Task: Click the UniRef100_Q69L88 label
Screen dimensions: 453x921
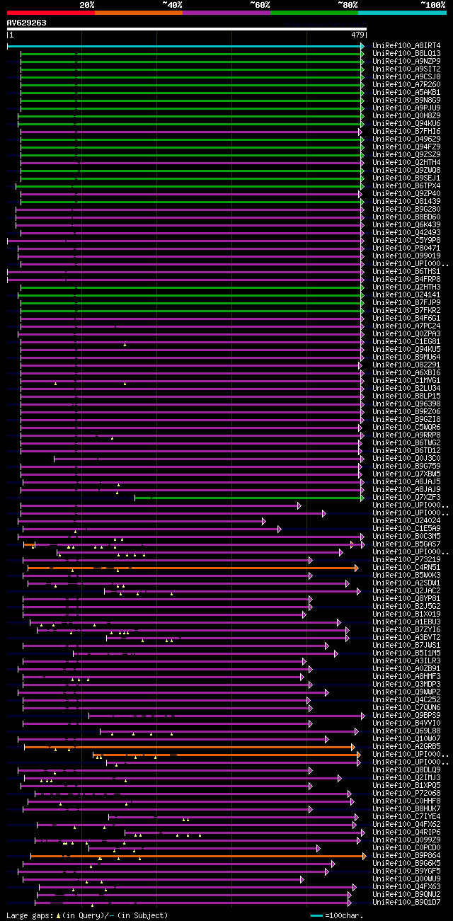Action: tap(406, 731)
